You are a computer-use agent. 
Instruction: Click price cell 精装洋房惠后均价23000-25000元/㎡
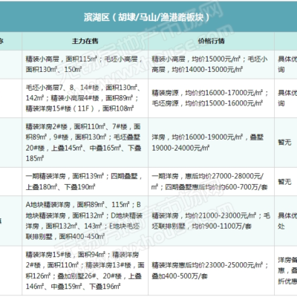(x=211, y=270)
